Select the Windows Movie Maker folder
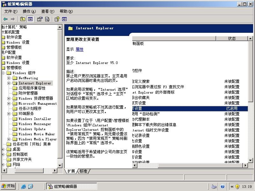The image size is (255, 191). [x=34, y=134]
